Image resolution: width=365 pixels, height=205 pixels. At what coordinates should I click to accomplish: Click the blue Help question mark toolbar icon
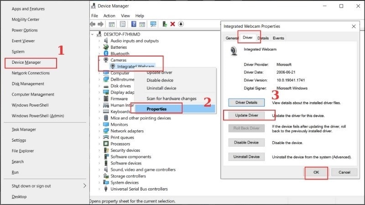coord(134,24)
